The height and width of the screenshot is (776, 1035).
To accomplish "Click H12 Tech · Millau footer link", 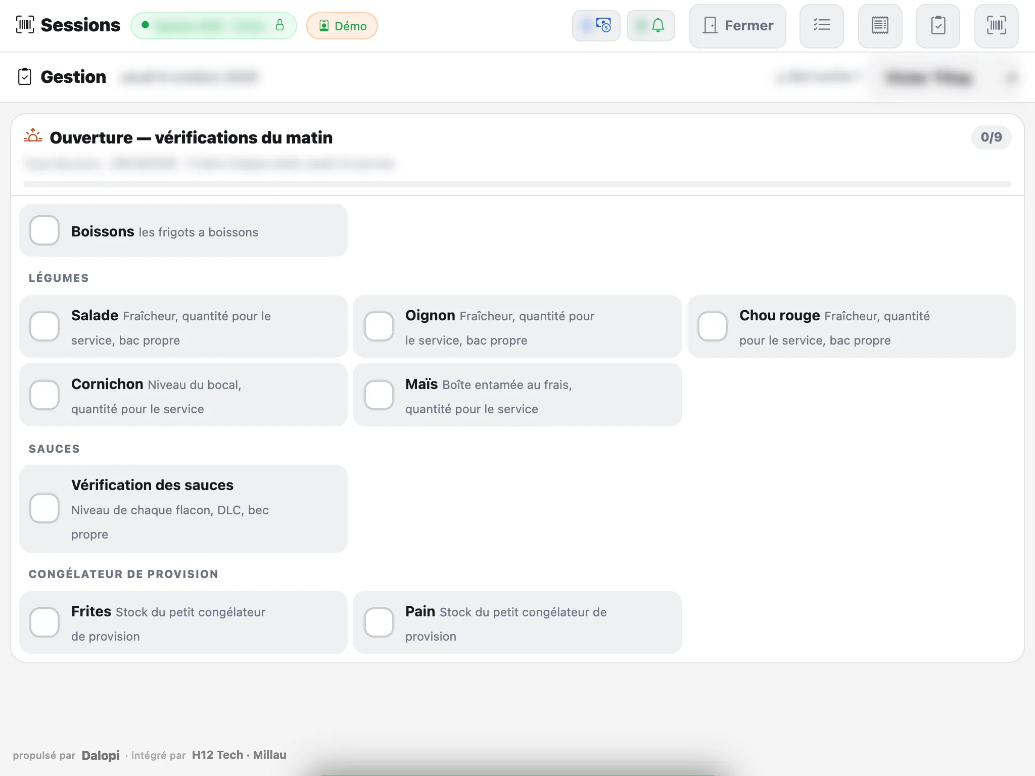I will click(239, 755).
